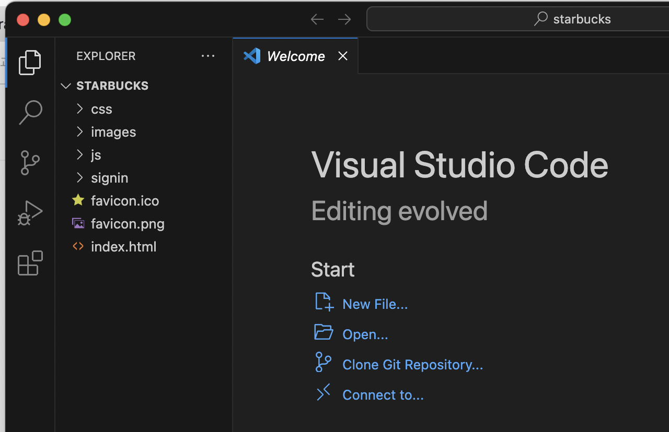The image size is (669, 432).
Task: Click the Explorer more actions ellipsis
Action: point(208,56)
